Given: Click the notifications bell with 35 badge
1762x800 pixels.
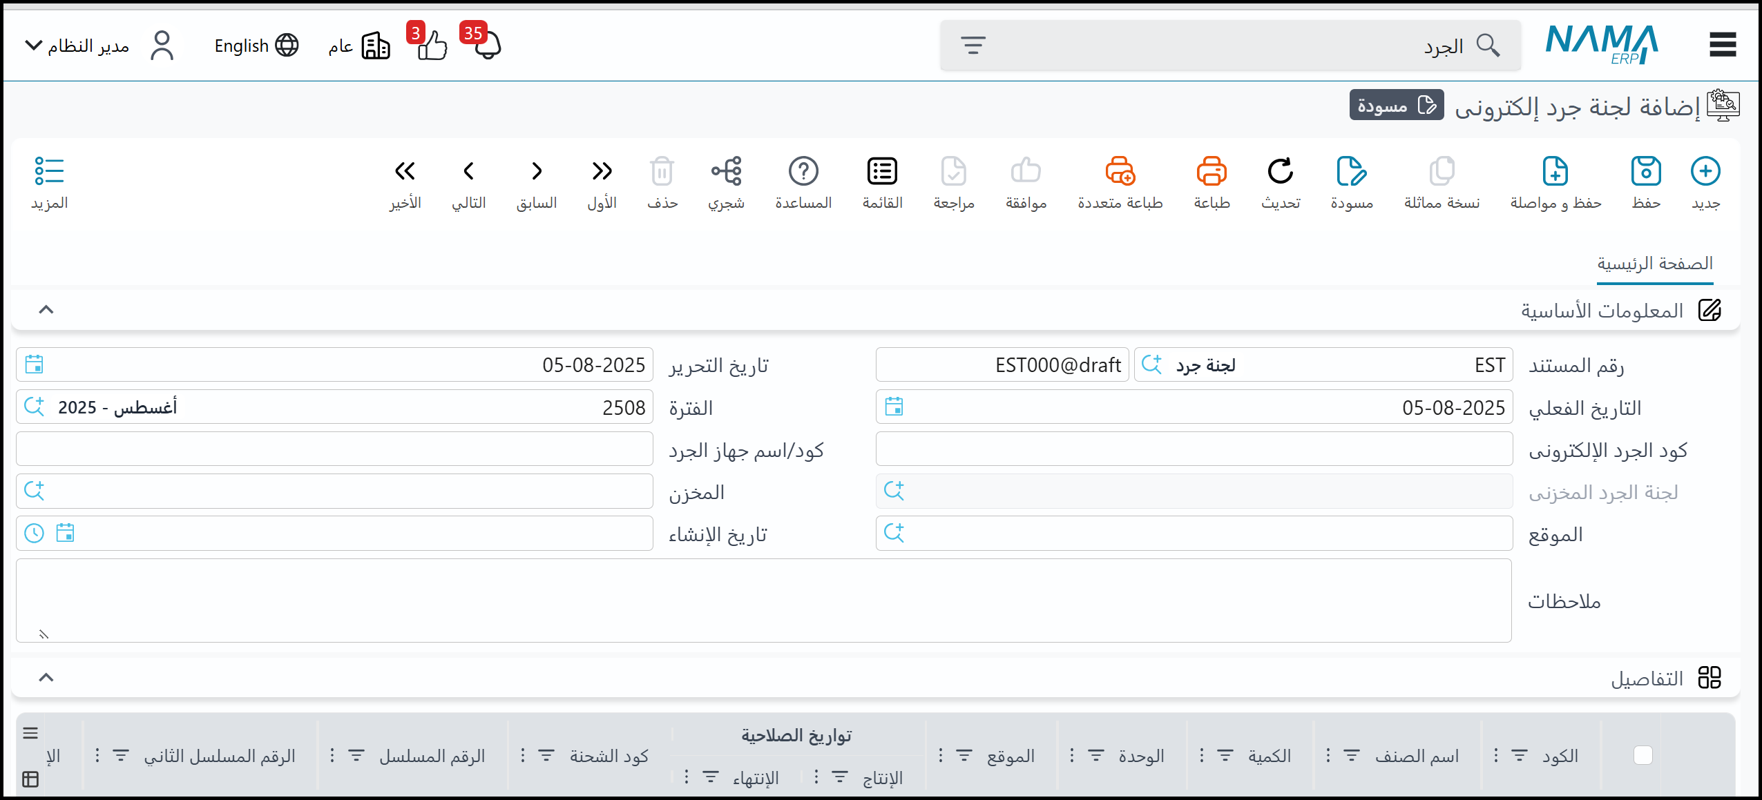Looking at the screenshot, I should (487, 46).
